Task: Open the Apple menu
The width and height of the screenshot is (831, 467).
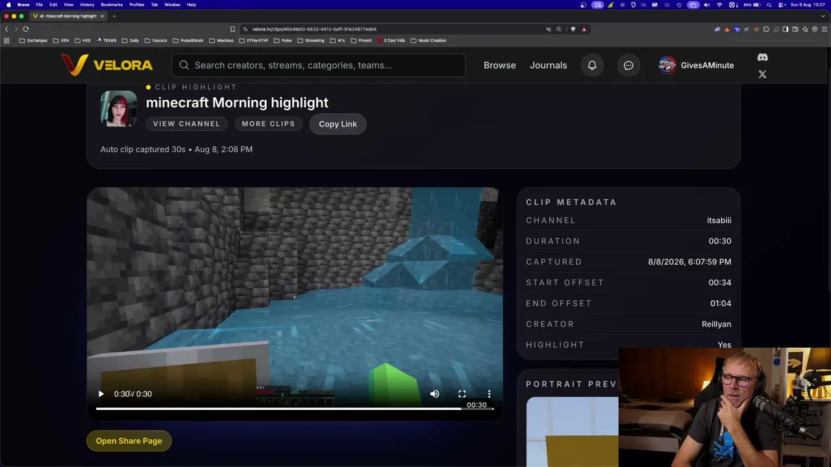Action: 8,5
